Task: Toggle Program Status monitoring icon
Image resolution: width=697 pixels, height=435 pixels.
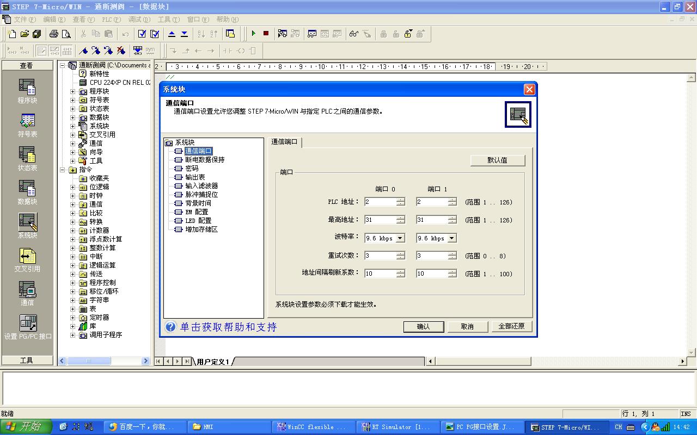Action: pos(283,34)
